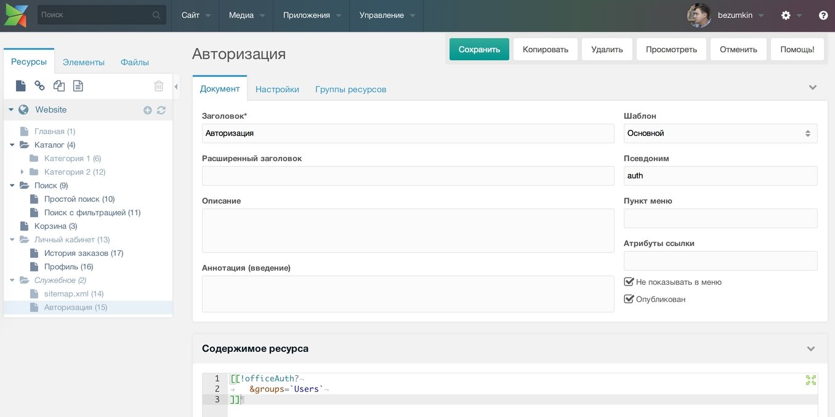Select Поиск с фильтрацией (11) resource
The image size is (835, 417).
tap(92, 213)
